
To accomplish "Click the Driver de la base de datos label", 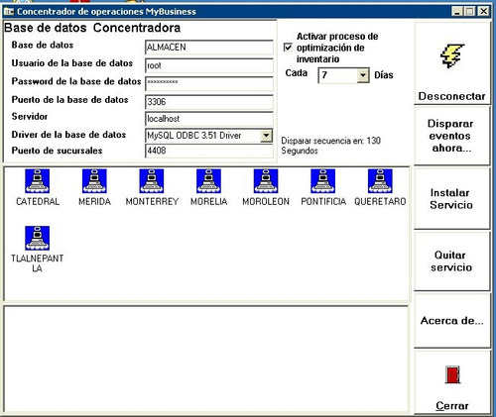I will click(68, 135).
